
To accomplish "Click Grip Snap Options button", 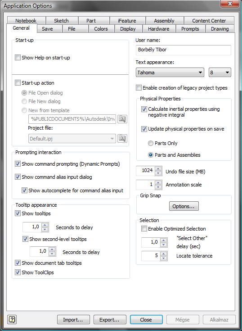I will [x=184, y=206].
